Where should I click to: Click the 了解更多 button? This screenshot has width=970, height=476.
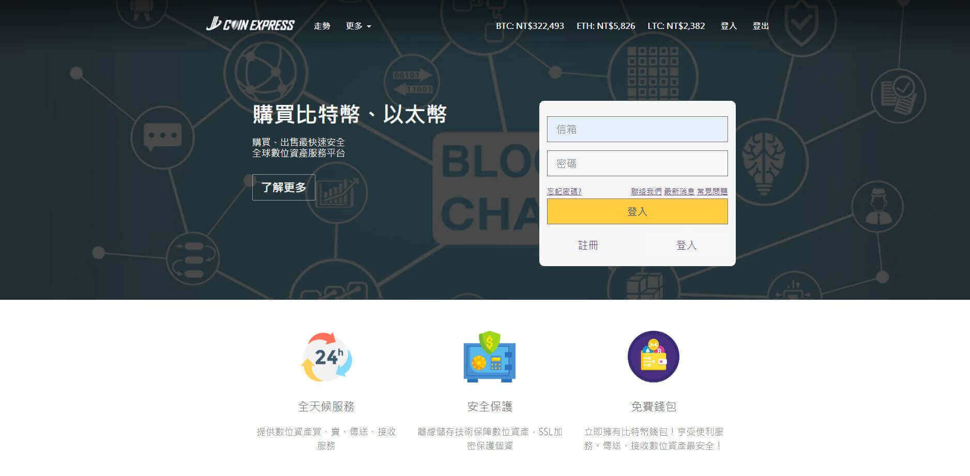(283, 187)
